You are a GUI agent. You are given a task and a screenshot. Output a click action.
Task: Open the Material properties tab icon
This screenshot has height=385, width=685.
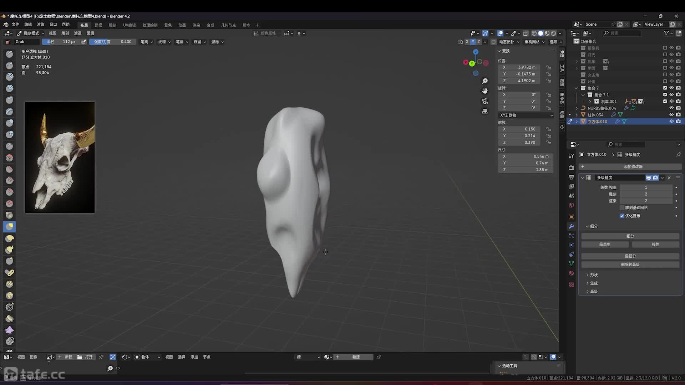(x=571, y=273)
